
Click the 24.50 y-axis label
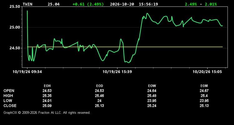tap(14, 48)
